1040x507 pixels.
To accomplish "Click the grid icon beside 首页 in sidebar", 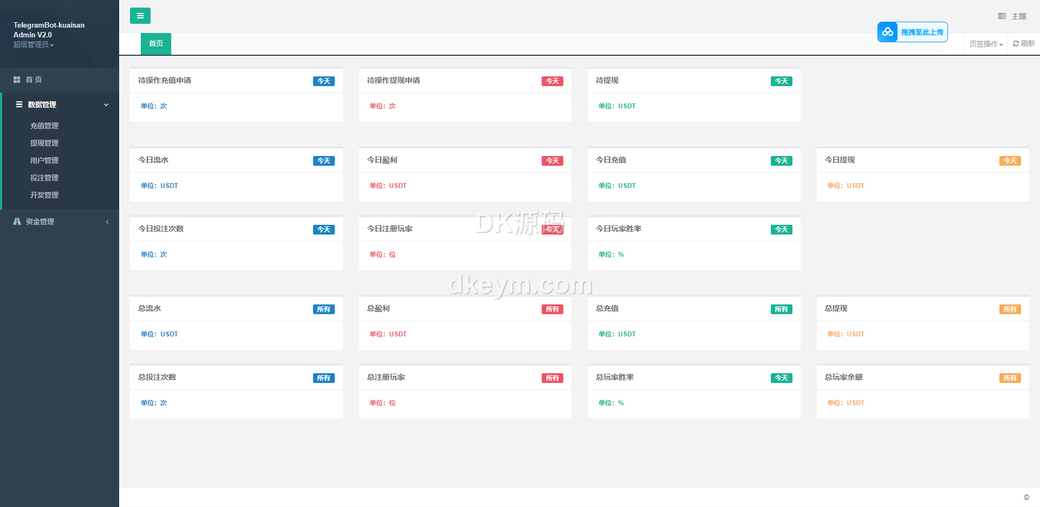I will (x=17, y=80).
